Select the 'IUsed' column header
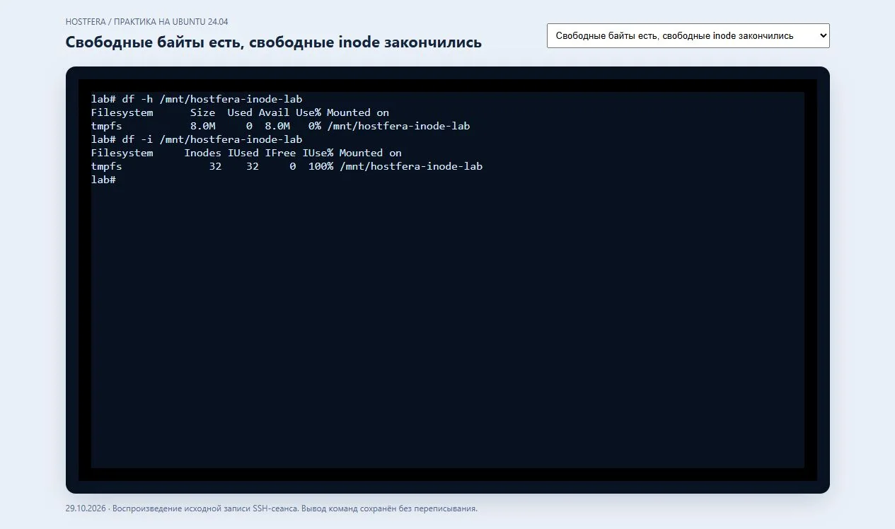 [x=243, y=153]
